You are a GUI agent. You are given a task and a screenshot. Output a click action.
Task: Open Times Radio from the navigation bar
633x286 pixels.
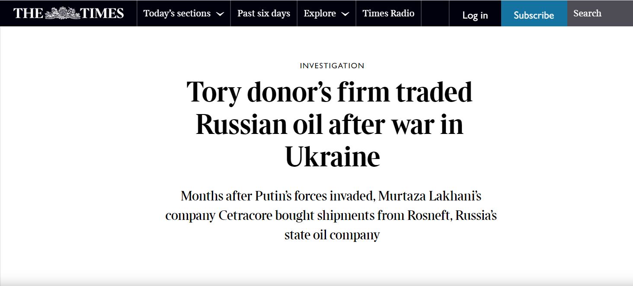point(388,13)
